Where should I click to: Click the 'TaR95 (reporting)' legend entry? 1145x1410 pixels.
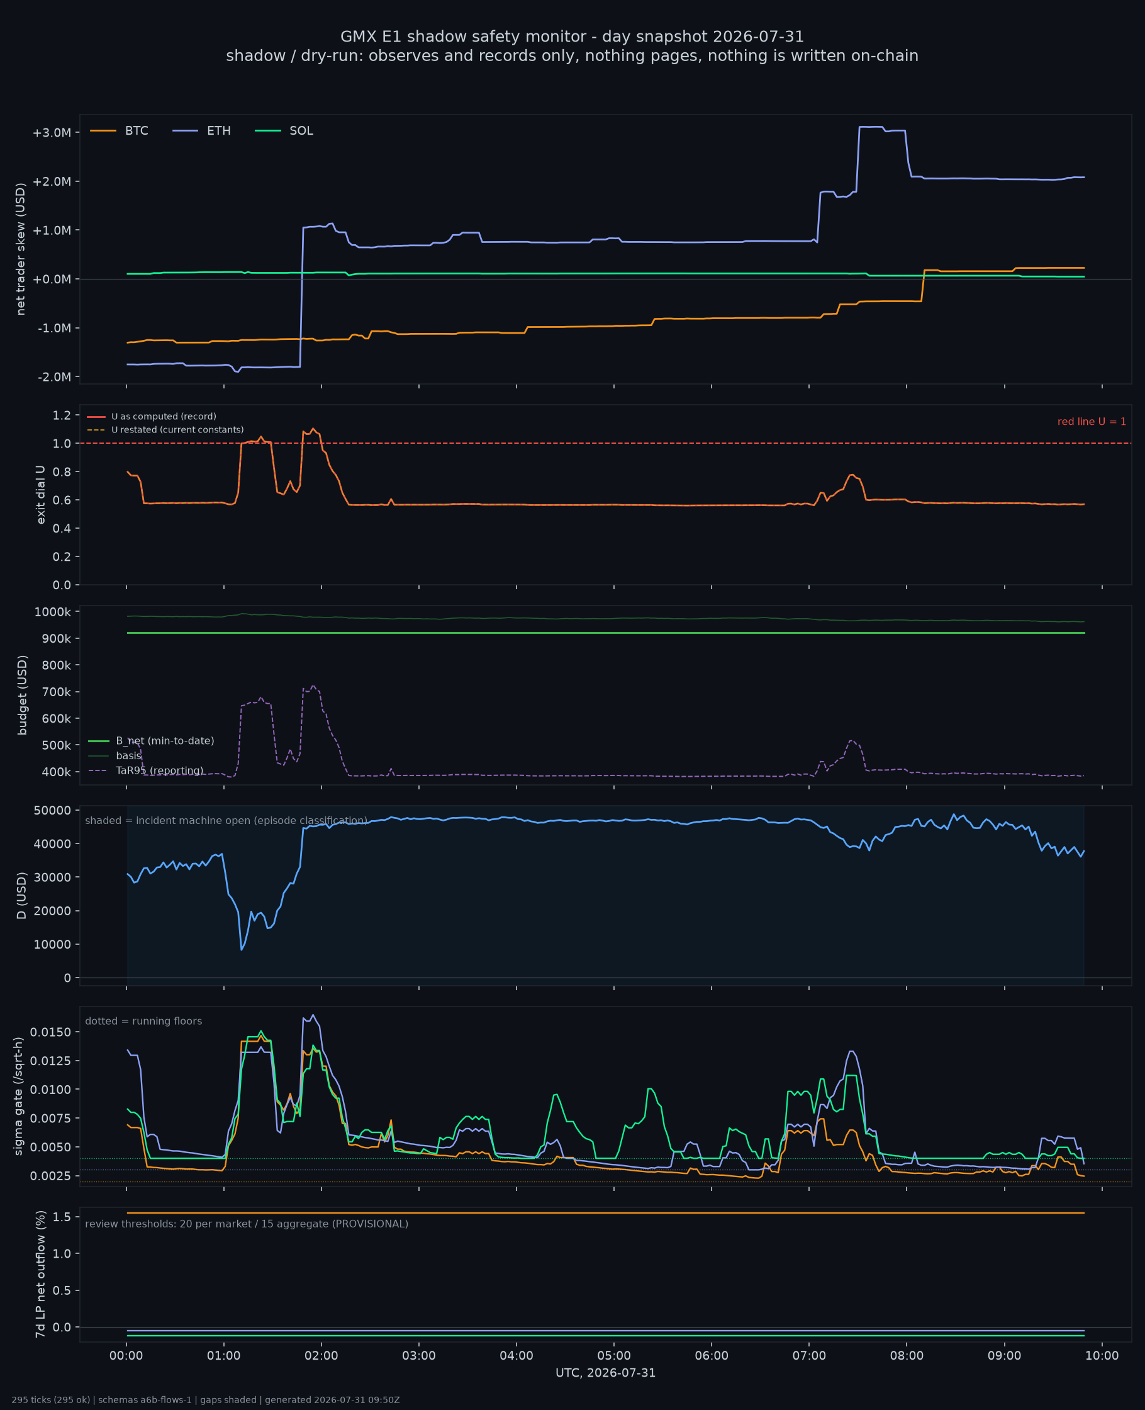146,770
